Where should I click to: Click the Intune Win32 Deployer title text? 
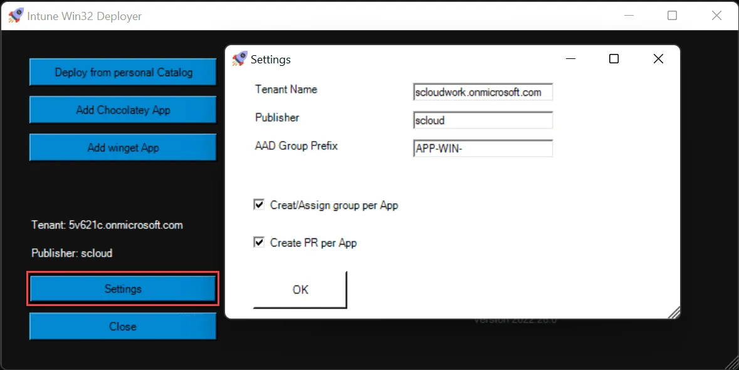(x=85, y=16)
